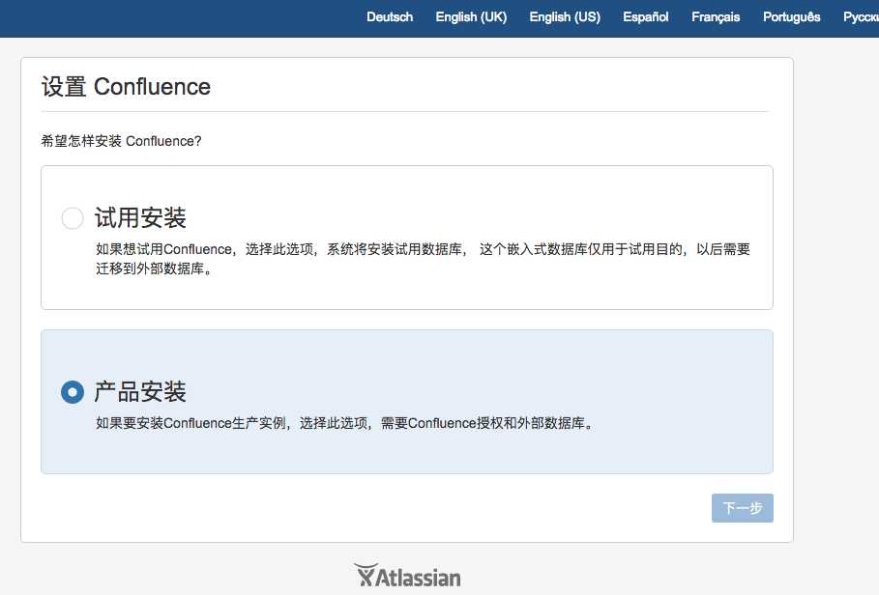This screenshot has height=595, width=879.
Task: Click the question 希望怎样安装 Confluence?
Action: (x=121, y=141)
